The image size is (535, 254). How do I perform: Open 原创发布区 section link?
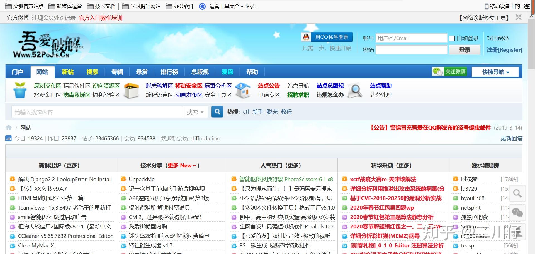[47, 86]
